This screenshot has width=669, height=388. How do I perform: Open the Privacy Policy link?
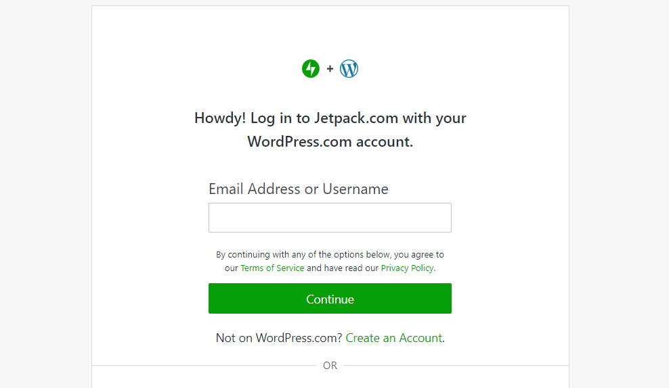407,268
